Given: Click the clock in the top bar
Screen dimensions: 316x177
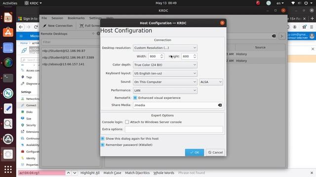Looking at the screenshot, I should pyautogui.click(x=166, y=3).
